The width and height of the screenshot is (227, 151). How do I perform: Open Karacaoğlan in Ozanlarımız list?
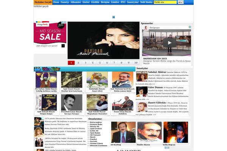coord(96,122)
